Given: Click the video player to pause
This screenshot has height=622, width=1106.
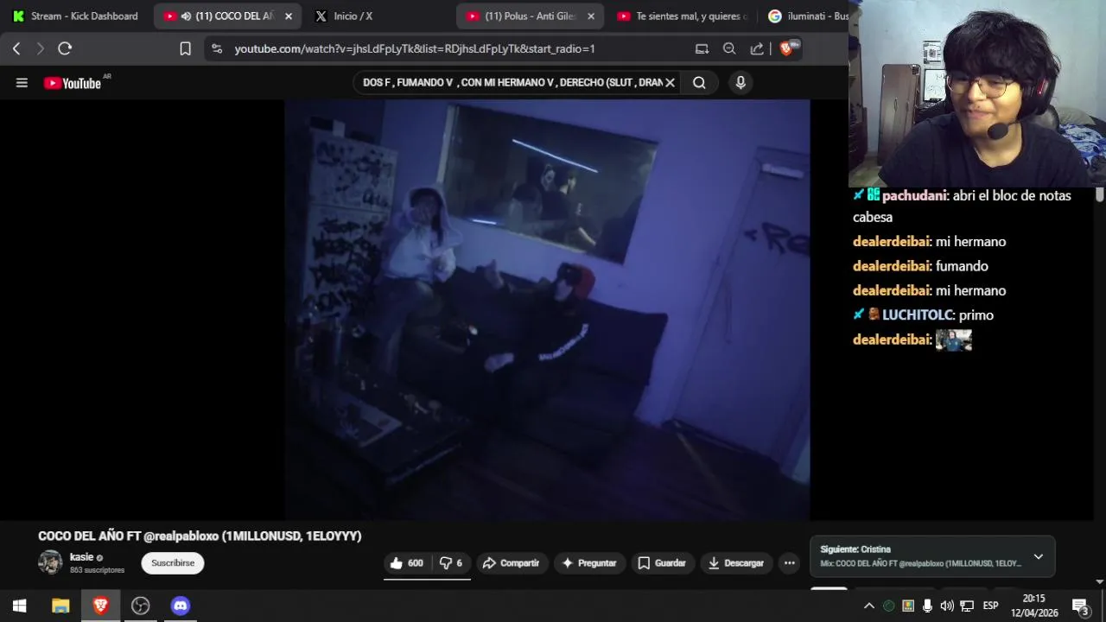Looking at the screenshot, I should (x=547, y=310).
